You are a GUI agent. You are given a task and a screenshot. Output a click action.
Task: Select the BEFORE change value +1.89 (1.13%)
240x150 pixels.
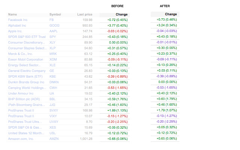tap(117, 111)
